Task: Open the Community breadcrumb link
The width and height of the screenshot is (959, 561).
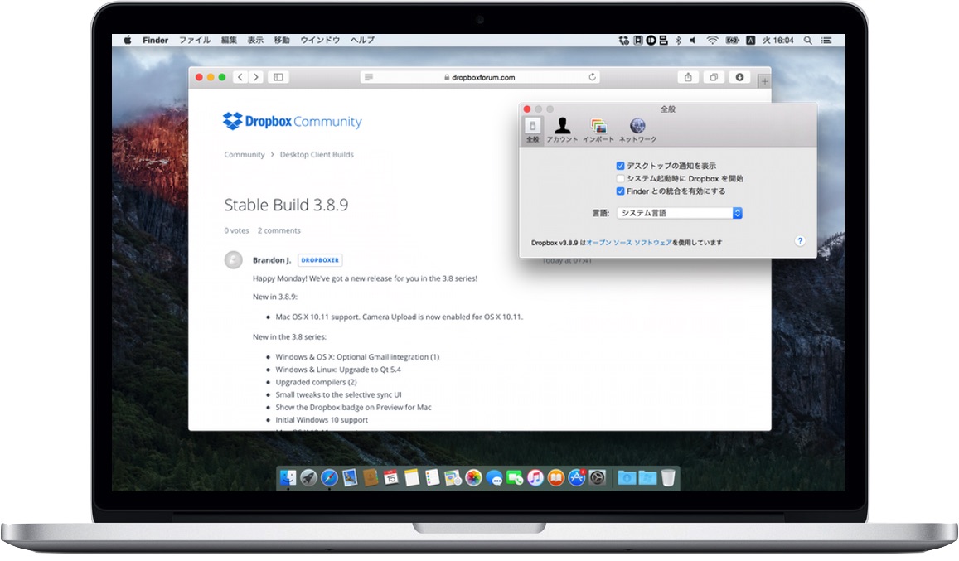Action: [x=244, y=155]
